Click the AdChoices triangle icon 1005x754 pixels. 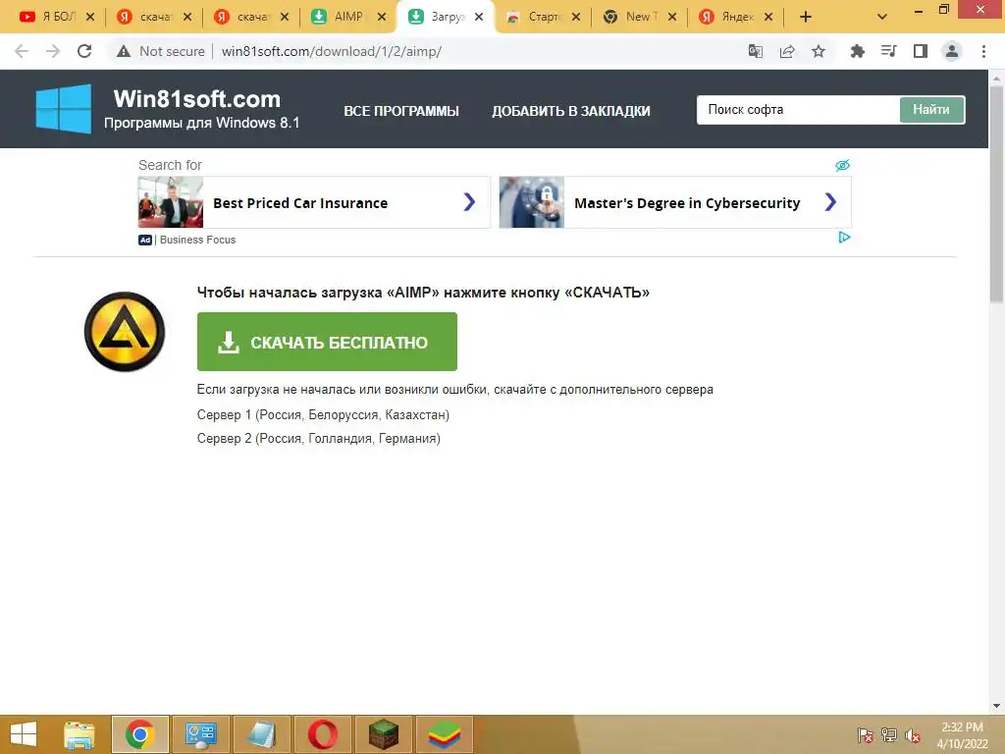click(x=844, y=238)
